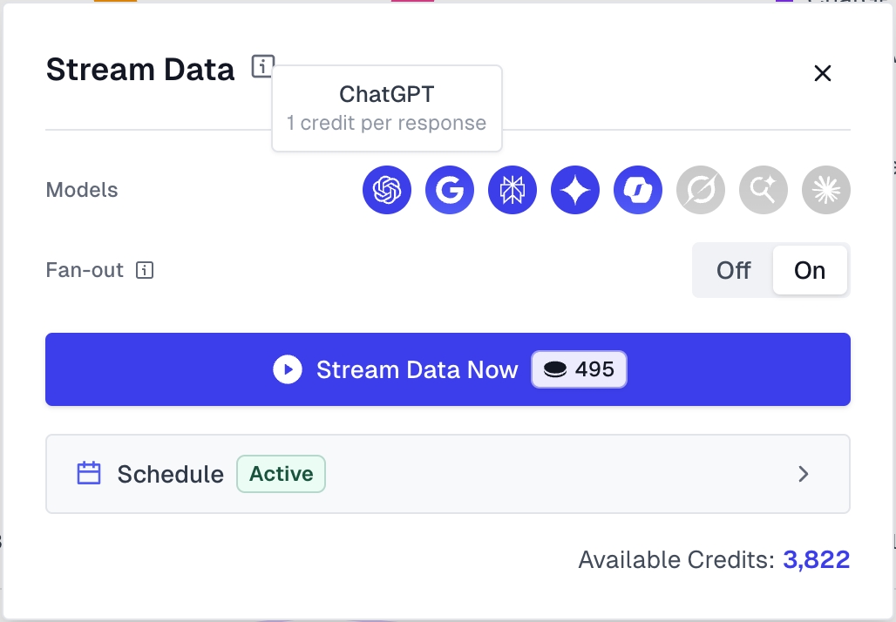Click the 3,822 available credits link
The width and height of the screenshot is (896, 622).
(x=816, y=559)
